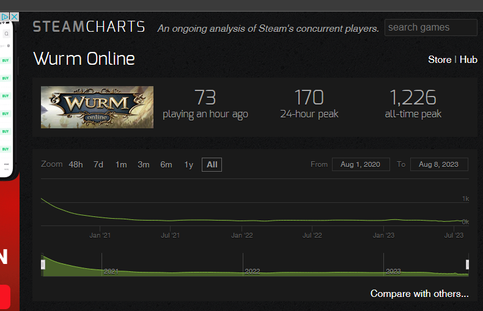Open the Store link
This screenshot has height=311, width=483.
(440, 59)
